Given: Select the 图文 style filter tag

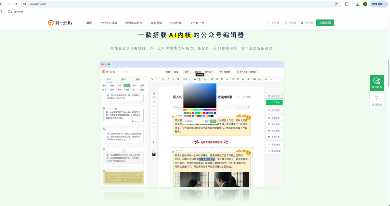Looking at the screenshot, I should pos(134,85).
